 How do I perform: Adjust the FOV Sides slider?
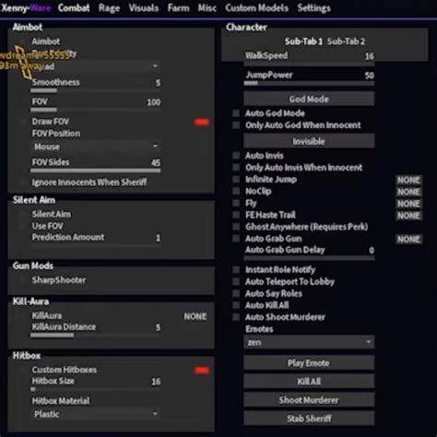point(96,170)
